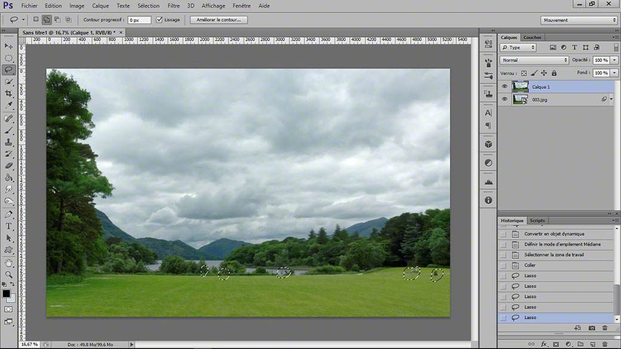Open the Paragraph panel icon
The image size is (621, 349).
click(x=488, y=126)
